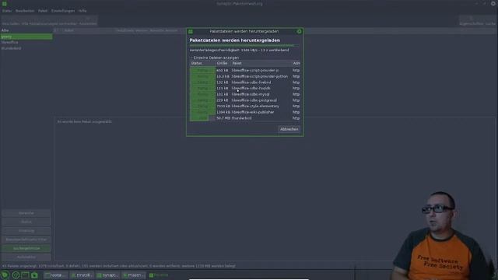Click Eigenschaften in the Synaptic toolbar
This screenshot has height=280, width=498.
coord(471,21)
